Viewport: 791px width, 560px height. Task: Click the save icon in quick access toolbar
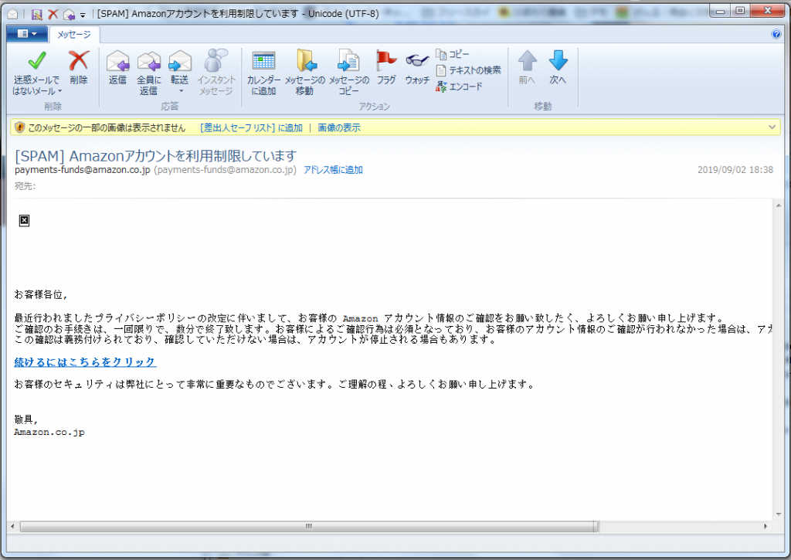[37, 14]
